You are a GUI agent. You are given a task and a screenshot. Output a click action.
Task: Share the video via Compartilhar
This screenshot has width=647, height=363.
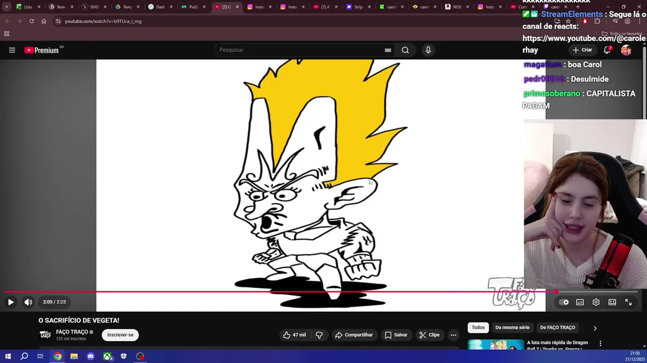click(x=354, y=335)
